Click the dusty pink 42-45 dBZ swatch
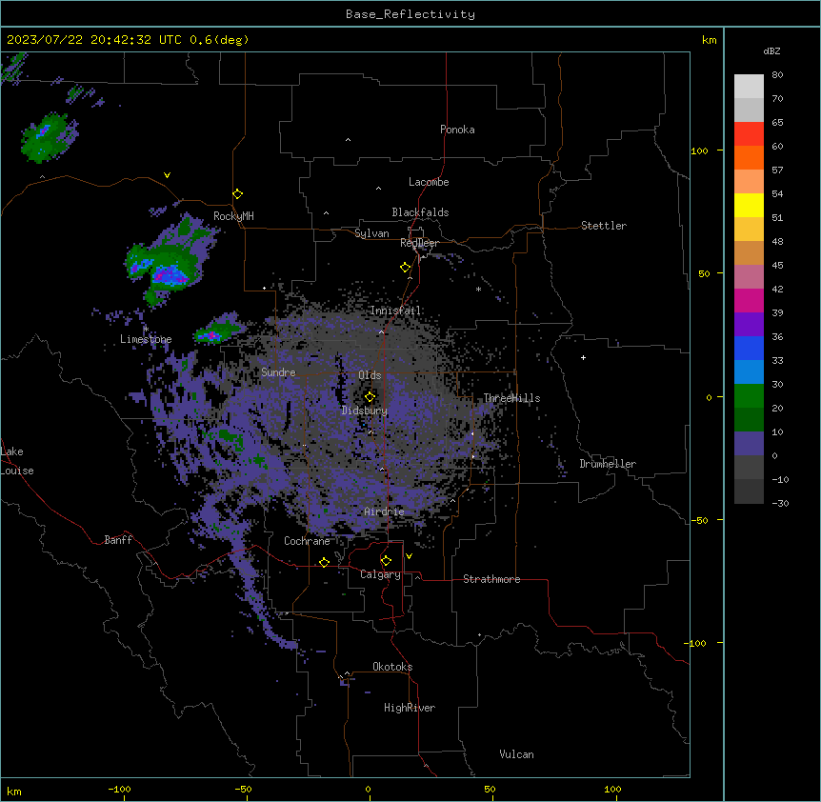This screenshot has height=802, width=821. 749,276
